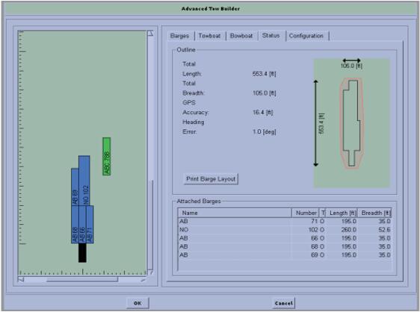Click the vertical scrollbar down arrow
Image resolution: width=420 pixels, height=312 pixels.
click(x=150, y=272)
